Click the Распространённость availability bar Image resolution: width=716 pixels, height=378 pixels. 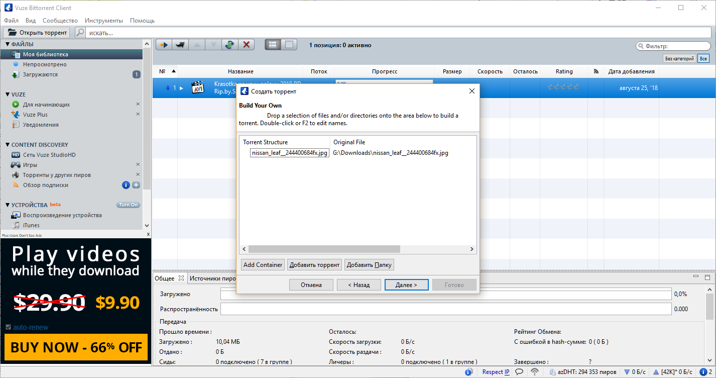pyautogui.click(x=446, y=309)
